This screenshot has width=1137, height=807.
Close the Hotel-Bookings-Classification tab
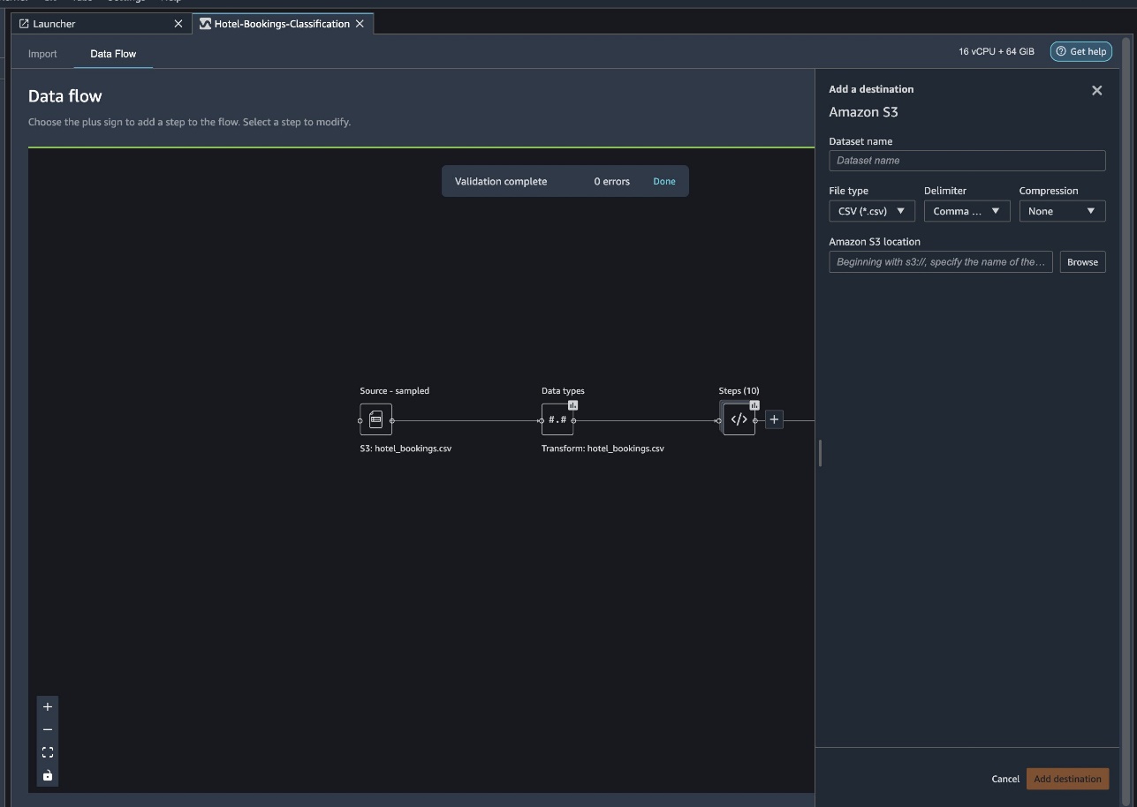tap(360, 24)
